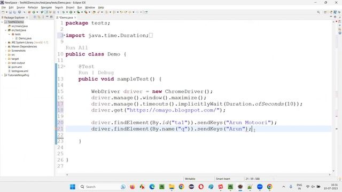Click the Run All code lens link
The width and height of the screenshot is (342, 192).
[x=77, y=47]
